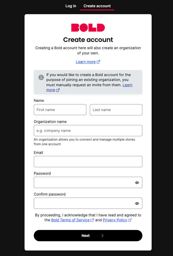Click the external link icon next to Bold Terms of Service
Viewport: 173px width, 256px height.
click(92, 220)
